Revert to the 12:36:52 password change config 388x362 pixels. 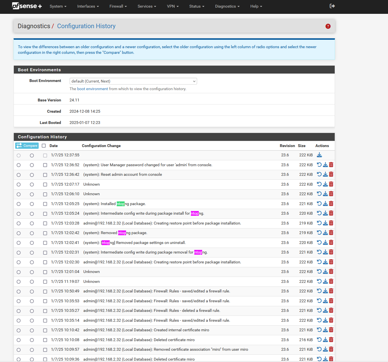pyautogui.click(x=319, y=165)
